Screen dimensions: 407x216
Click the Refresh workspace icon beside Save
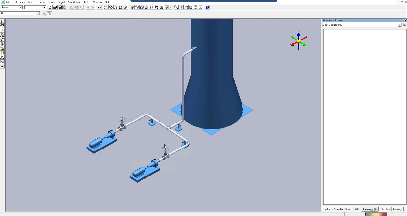[65, 7]
